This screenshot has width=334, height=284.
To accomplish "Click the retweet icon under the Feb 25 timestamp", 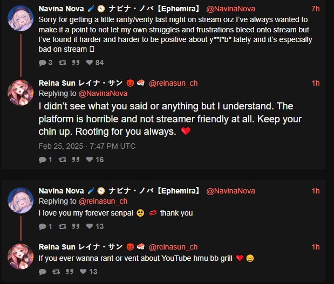I will point(62,160).
